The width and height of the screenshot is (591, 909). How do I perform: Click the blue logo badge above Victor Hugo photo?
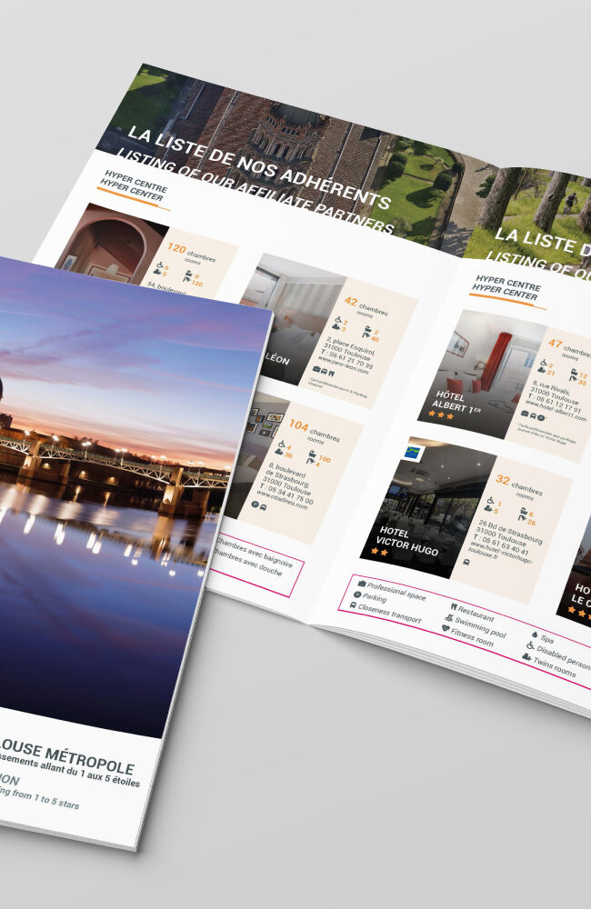(410, 452)
